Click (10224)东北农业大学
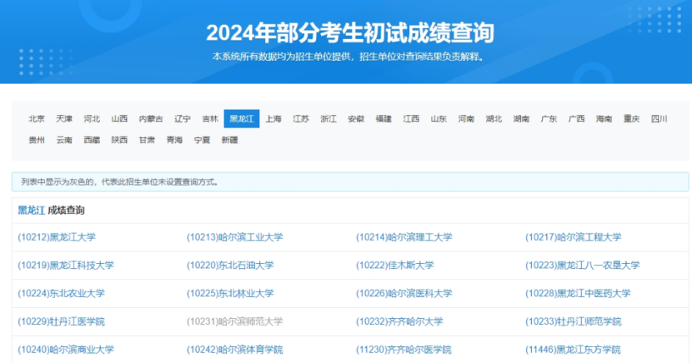The image size is (692, 363). click(x=62, y=293)
